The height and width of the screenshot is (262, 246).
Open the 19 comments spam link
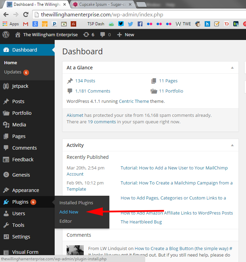(102, 122)
